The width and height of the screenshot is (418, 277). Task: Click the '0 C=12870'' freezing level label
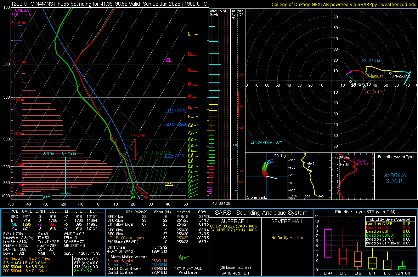[175, 156]
